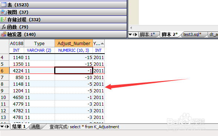Expand the 存储过程 (332) section
218x136 pixels.
pyautogui.click(x=64, y=20)
